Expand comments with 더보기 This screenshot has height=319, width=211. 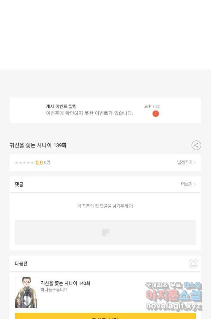[187, 184]
